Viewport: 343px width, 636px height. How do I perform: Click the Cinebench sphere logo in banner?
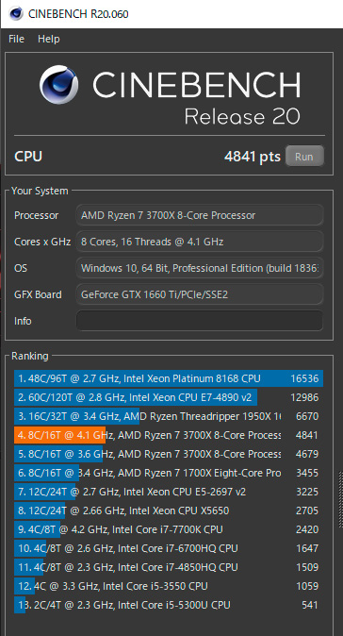(x=59, y=85)
